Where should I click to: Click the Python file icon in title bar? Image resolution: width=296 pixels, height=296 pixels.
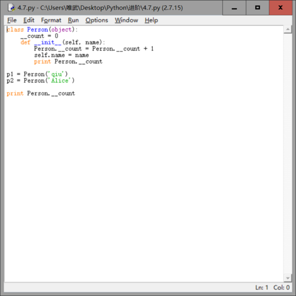(x=12, y=8)
